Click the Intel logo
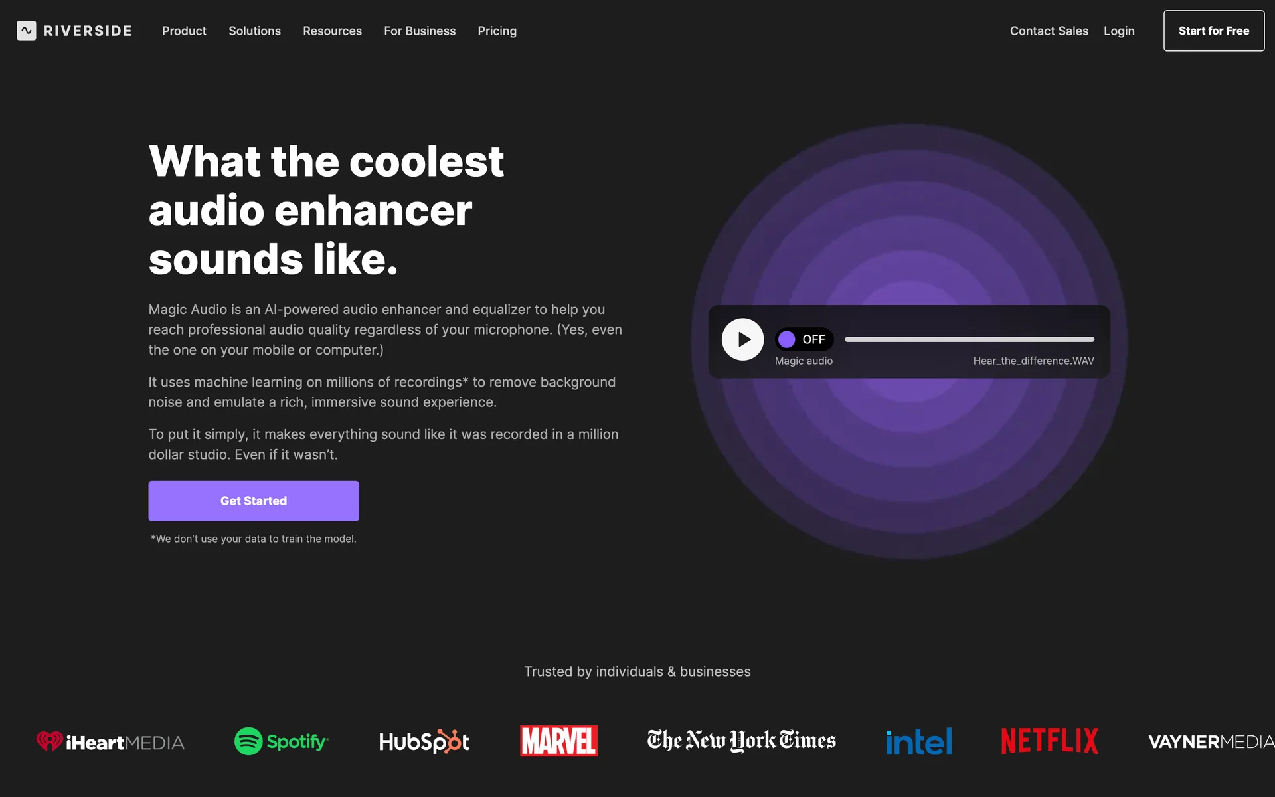1275x797 pixels. pyautogui.click(x=919, y=741)
